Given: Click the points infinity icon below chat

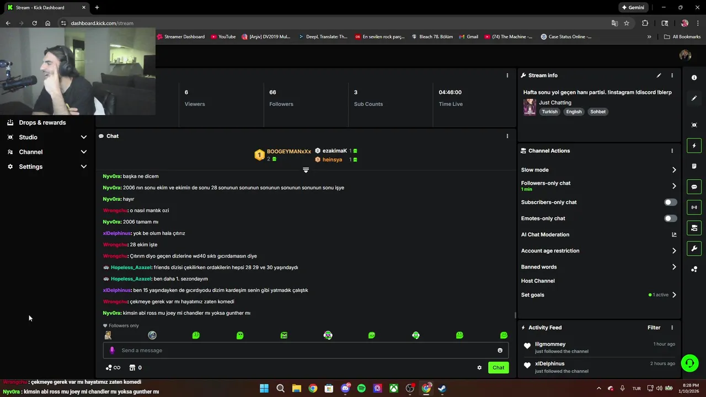Looking at the screenshot, I should click(113, 368).
